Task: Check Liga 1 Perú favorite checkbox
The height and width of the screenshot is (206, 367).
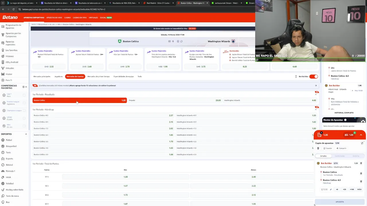Action: 24,95
